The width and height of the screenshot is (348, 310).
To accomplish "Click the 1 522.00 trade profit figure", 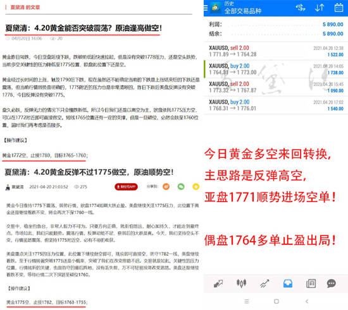I will click(x=335, y=54).
